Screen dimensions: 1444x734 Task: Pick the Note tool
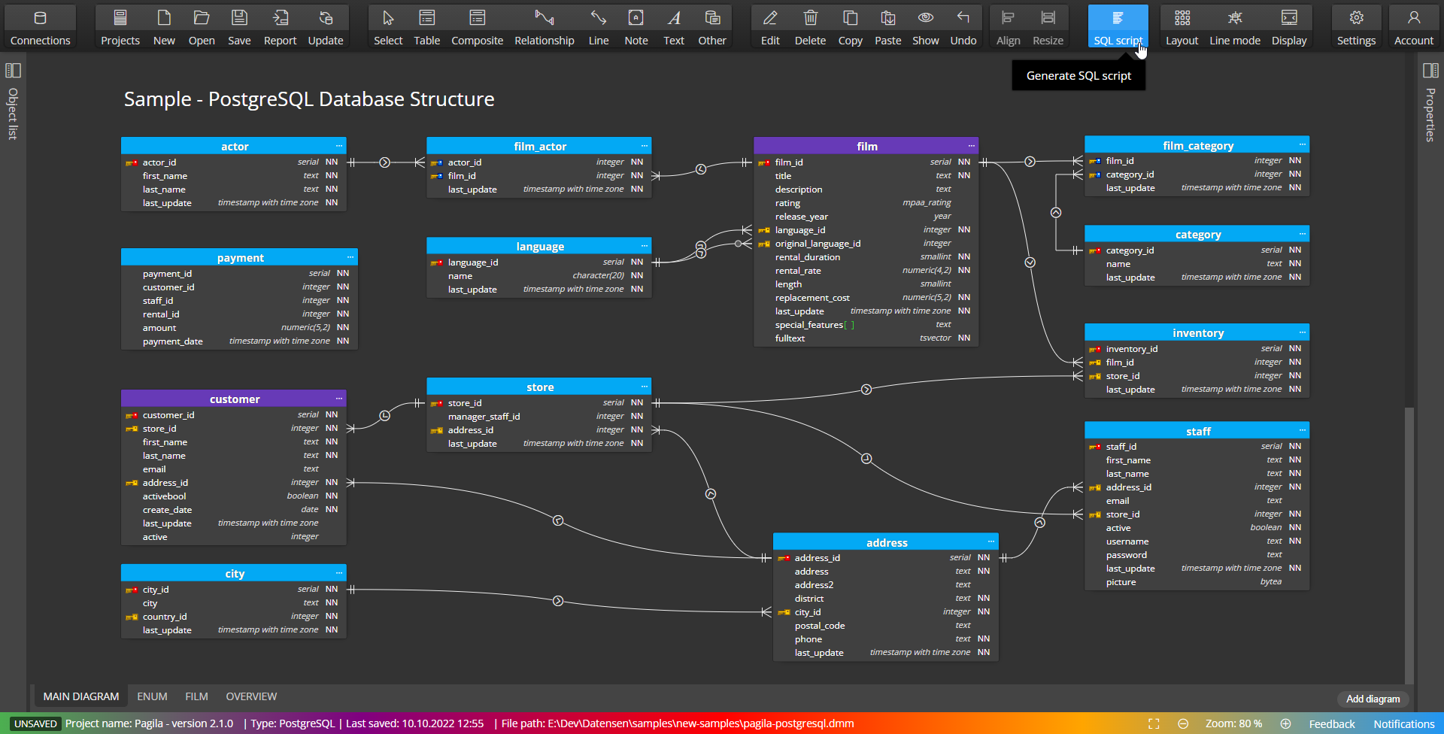point(636,25)
